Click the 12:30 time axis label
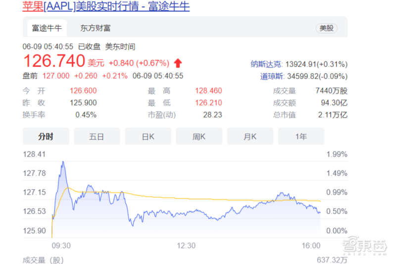This screenshot has height=264, width=396. [x=186, y=246]
